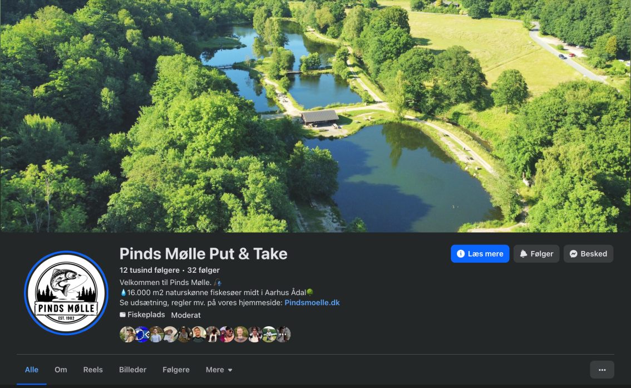The image size is (631, 388).
Task: Toggle following via the Følger button
Action: click(x=536, y=253)
